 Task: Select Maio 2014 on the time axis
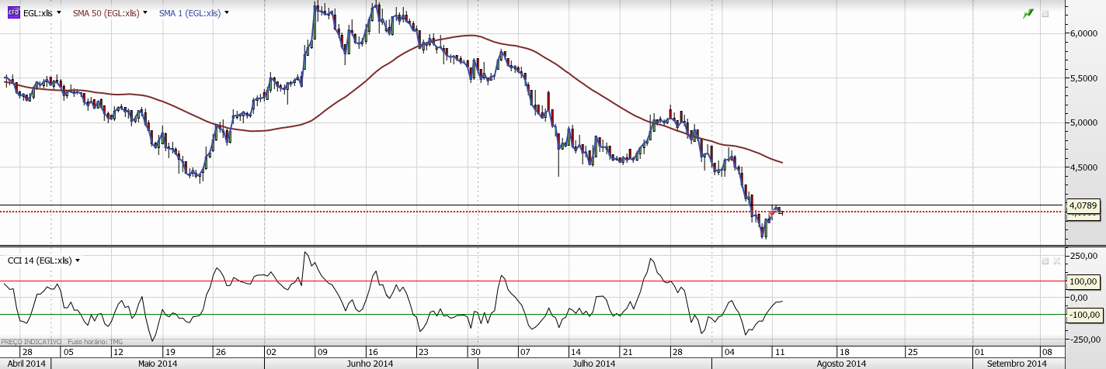pyautogui.click(x=158, y=364)
